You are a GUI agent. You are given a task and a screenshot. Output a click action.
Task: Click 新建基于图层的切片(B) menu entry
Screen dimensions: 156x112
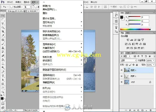(x=62, y=70)
